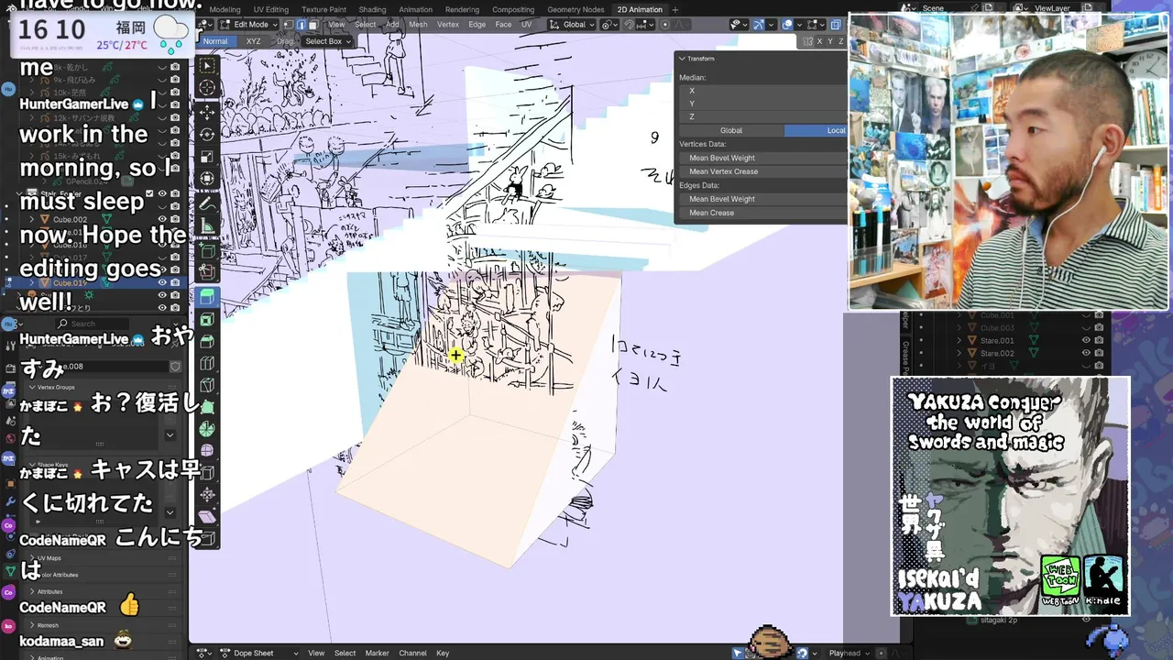Open the Select Box drag dropdown

327,41
